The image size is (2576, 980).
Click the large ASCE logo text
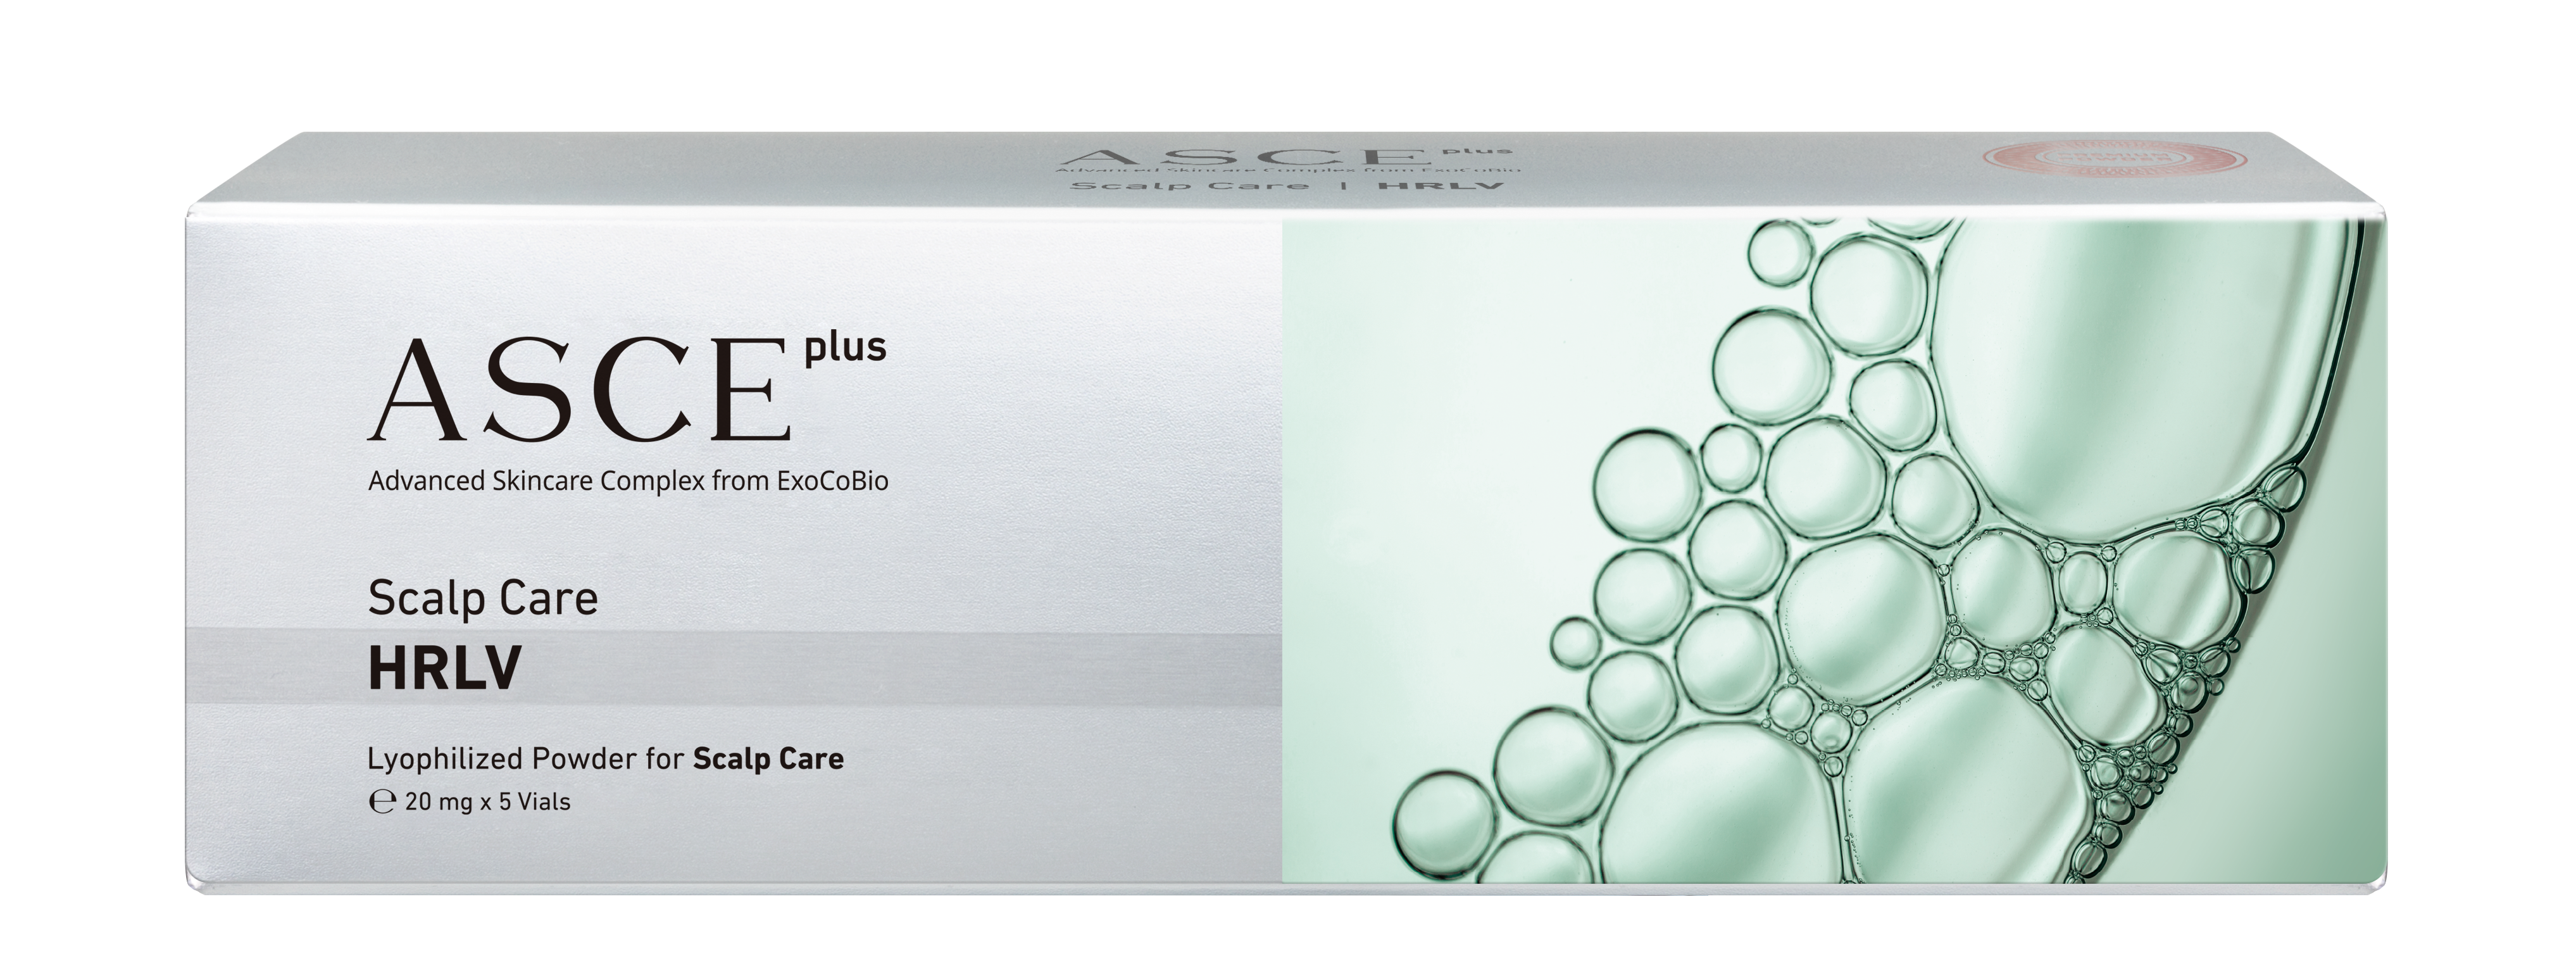(578, 391)
